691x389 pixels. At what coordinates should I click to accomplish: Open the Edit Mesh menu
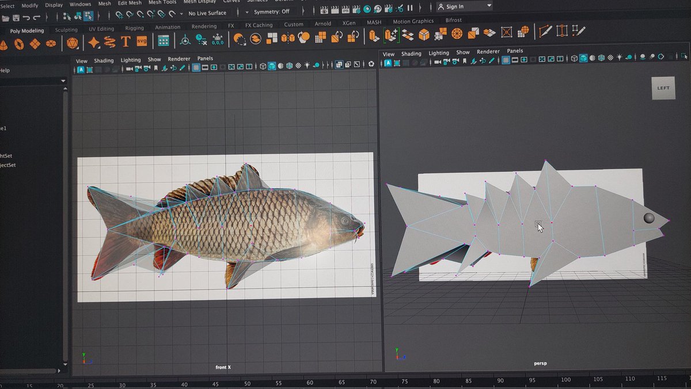click(x=130, y=3)
